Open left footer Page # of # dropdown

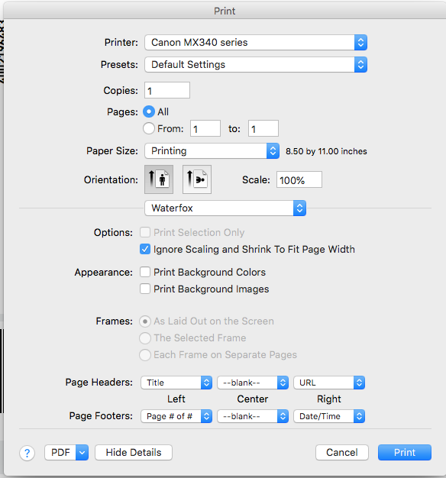(x=176, y=416)
